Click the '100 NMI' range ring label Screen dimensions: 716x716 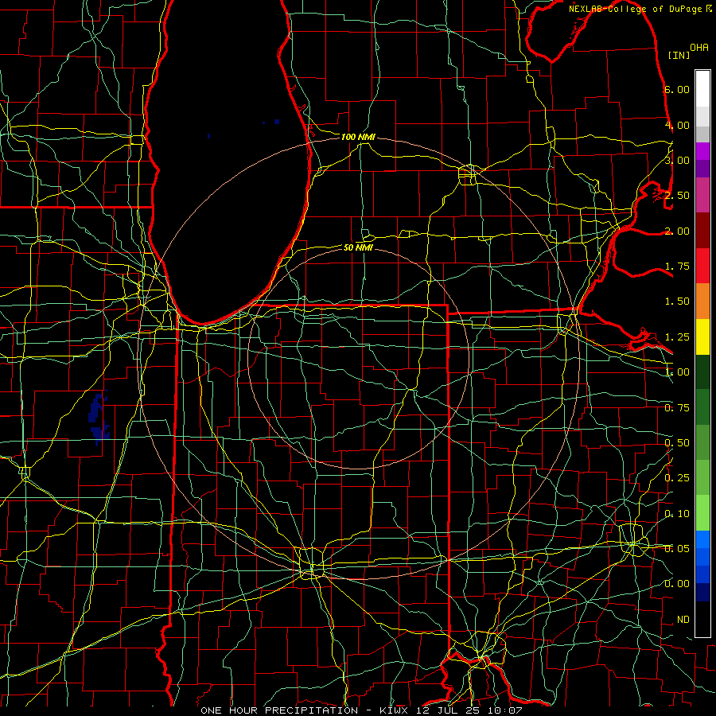click(358, 137)
